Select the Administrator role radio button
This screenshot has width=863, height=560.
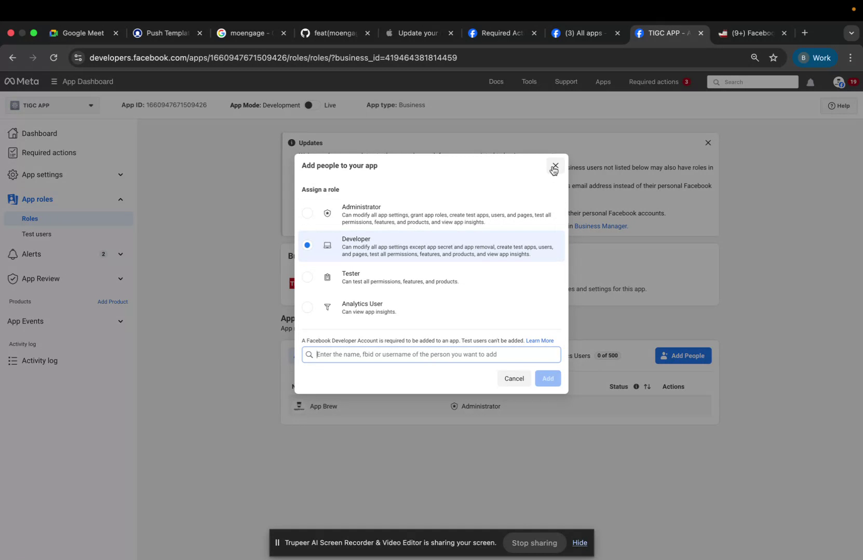(307, 213)
